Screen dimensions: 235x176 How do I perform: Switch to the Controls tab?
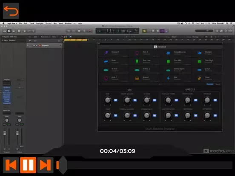tap(210, 84)
